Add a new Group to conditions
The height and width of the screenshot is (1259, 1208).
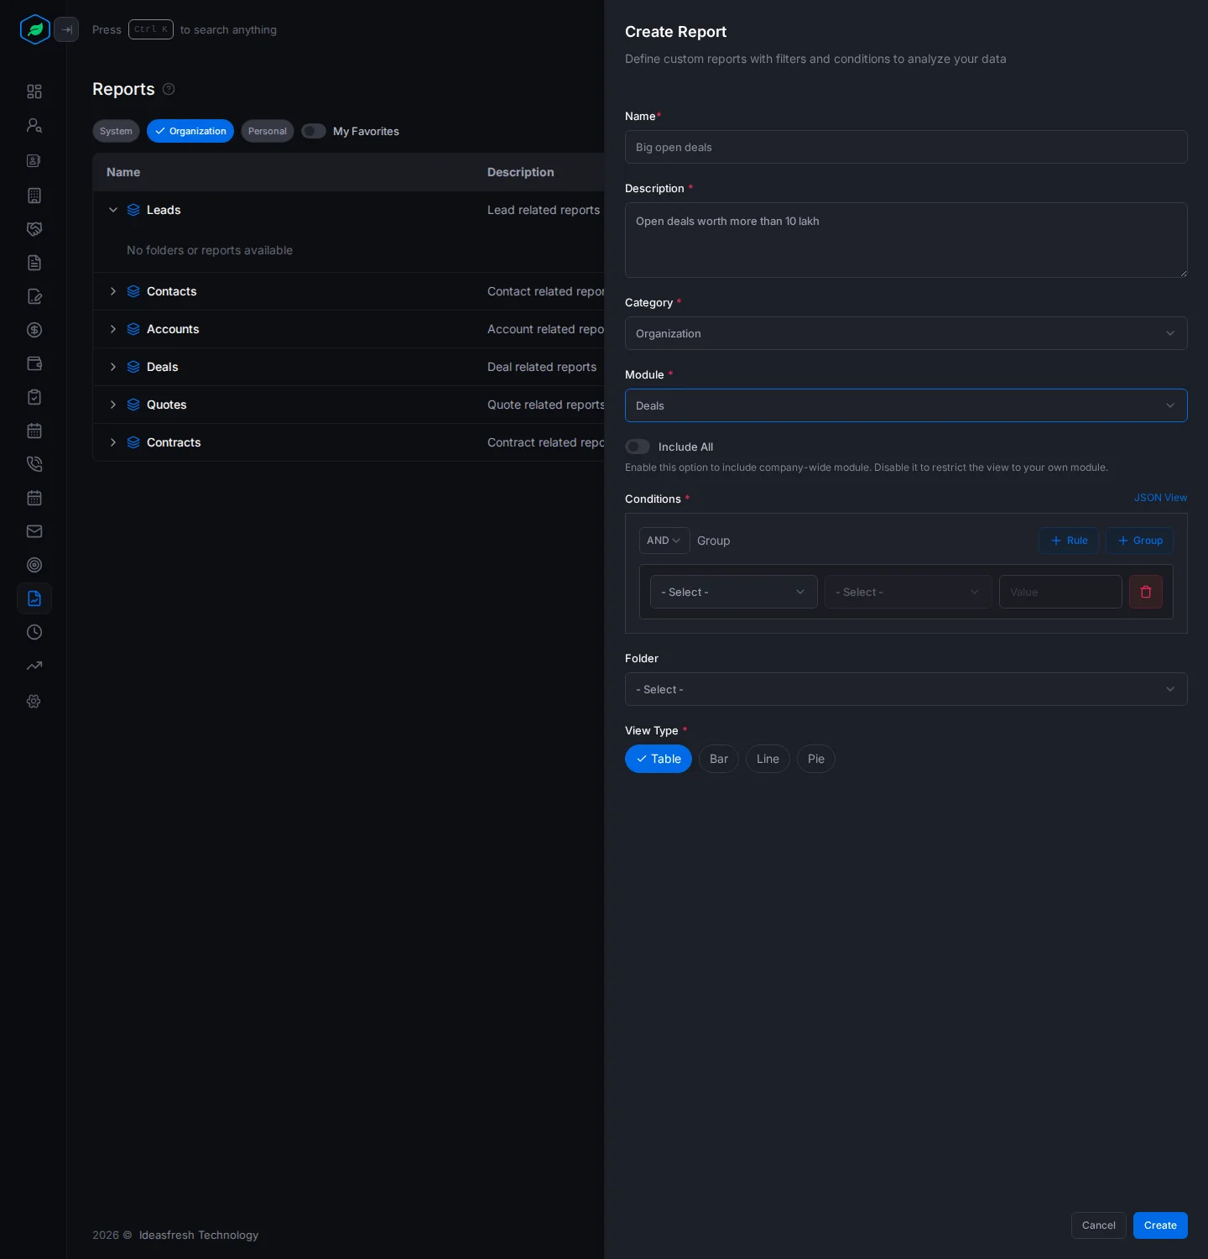coord(1139,541)
